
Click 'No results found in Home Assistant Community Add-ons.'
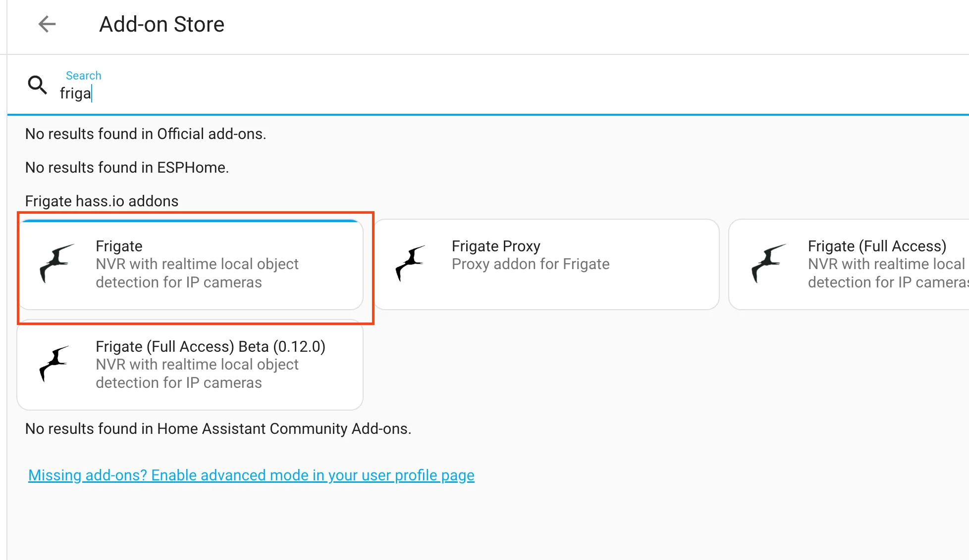tap(218, 428)
